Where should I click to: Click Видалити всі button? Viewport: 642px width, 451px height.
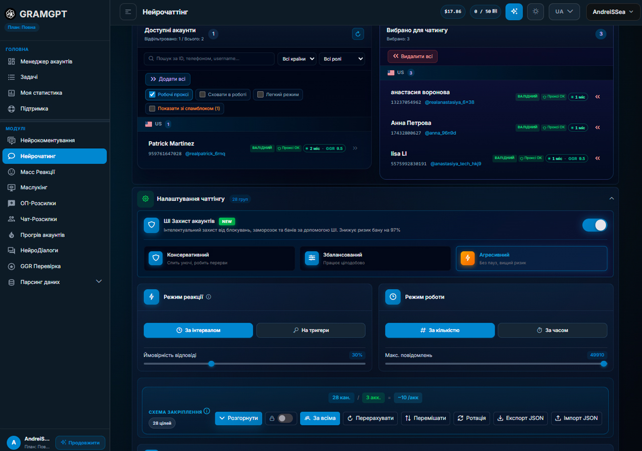click(412, 57)
